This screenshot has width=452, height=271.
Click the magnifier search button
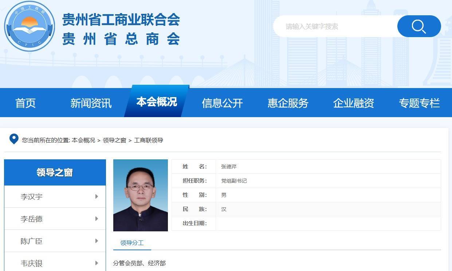(419, 26)
